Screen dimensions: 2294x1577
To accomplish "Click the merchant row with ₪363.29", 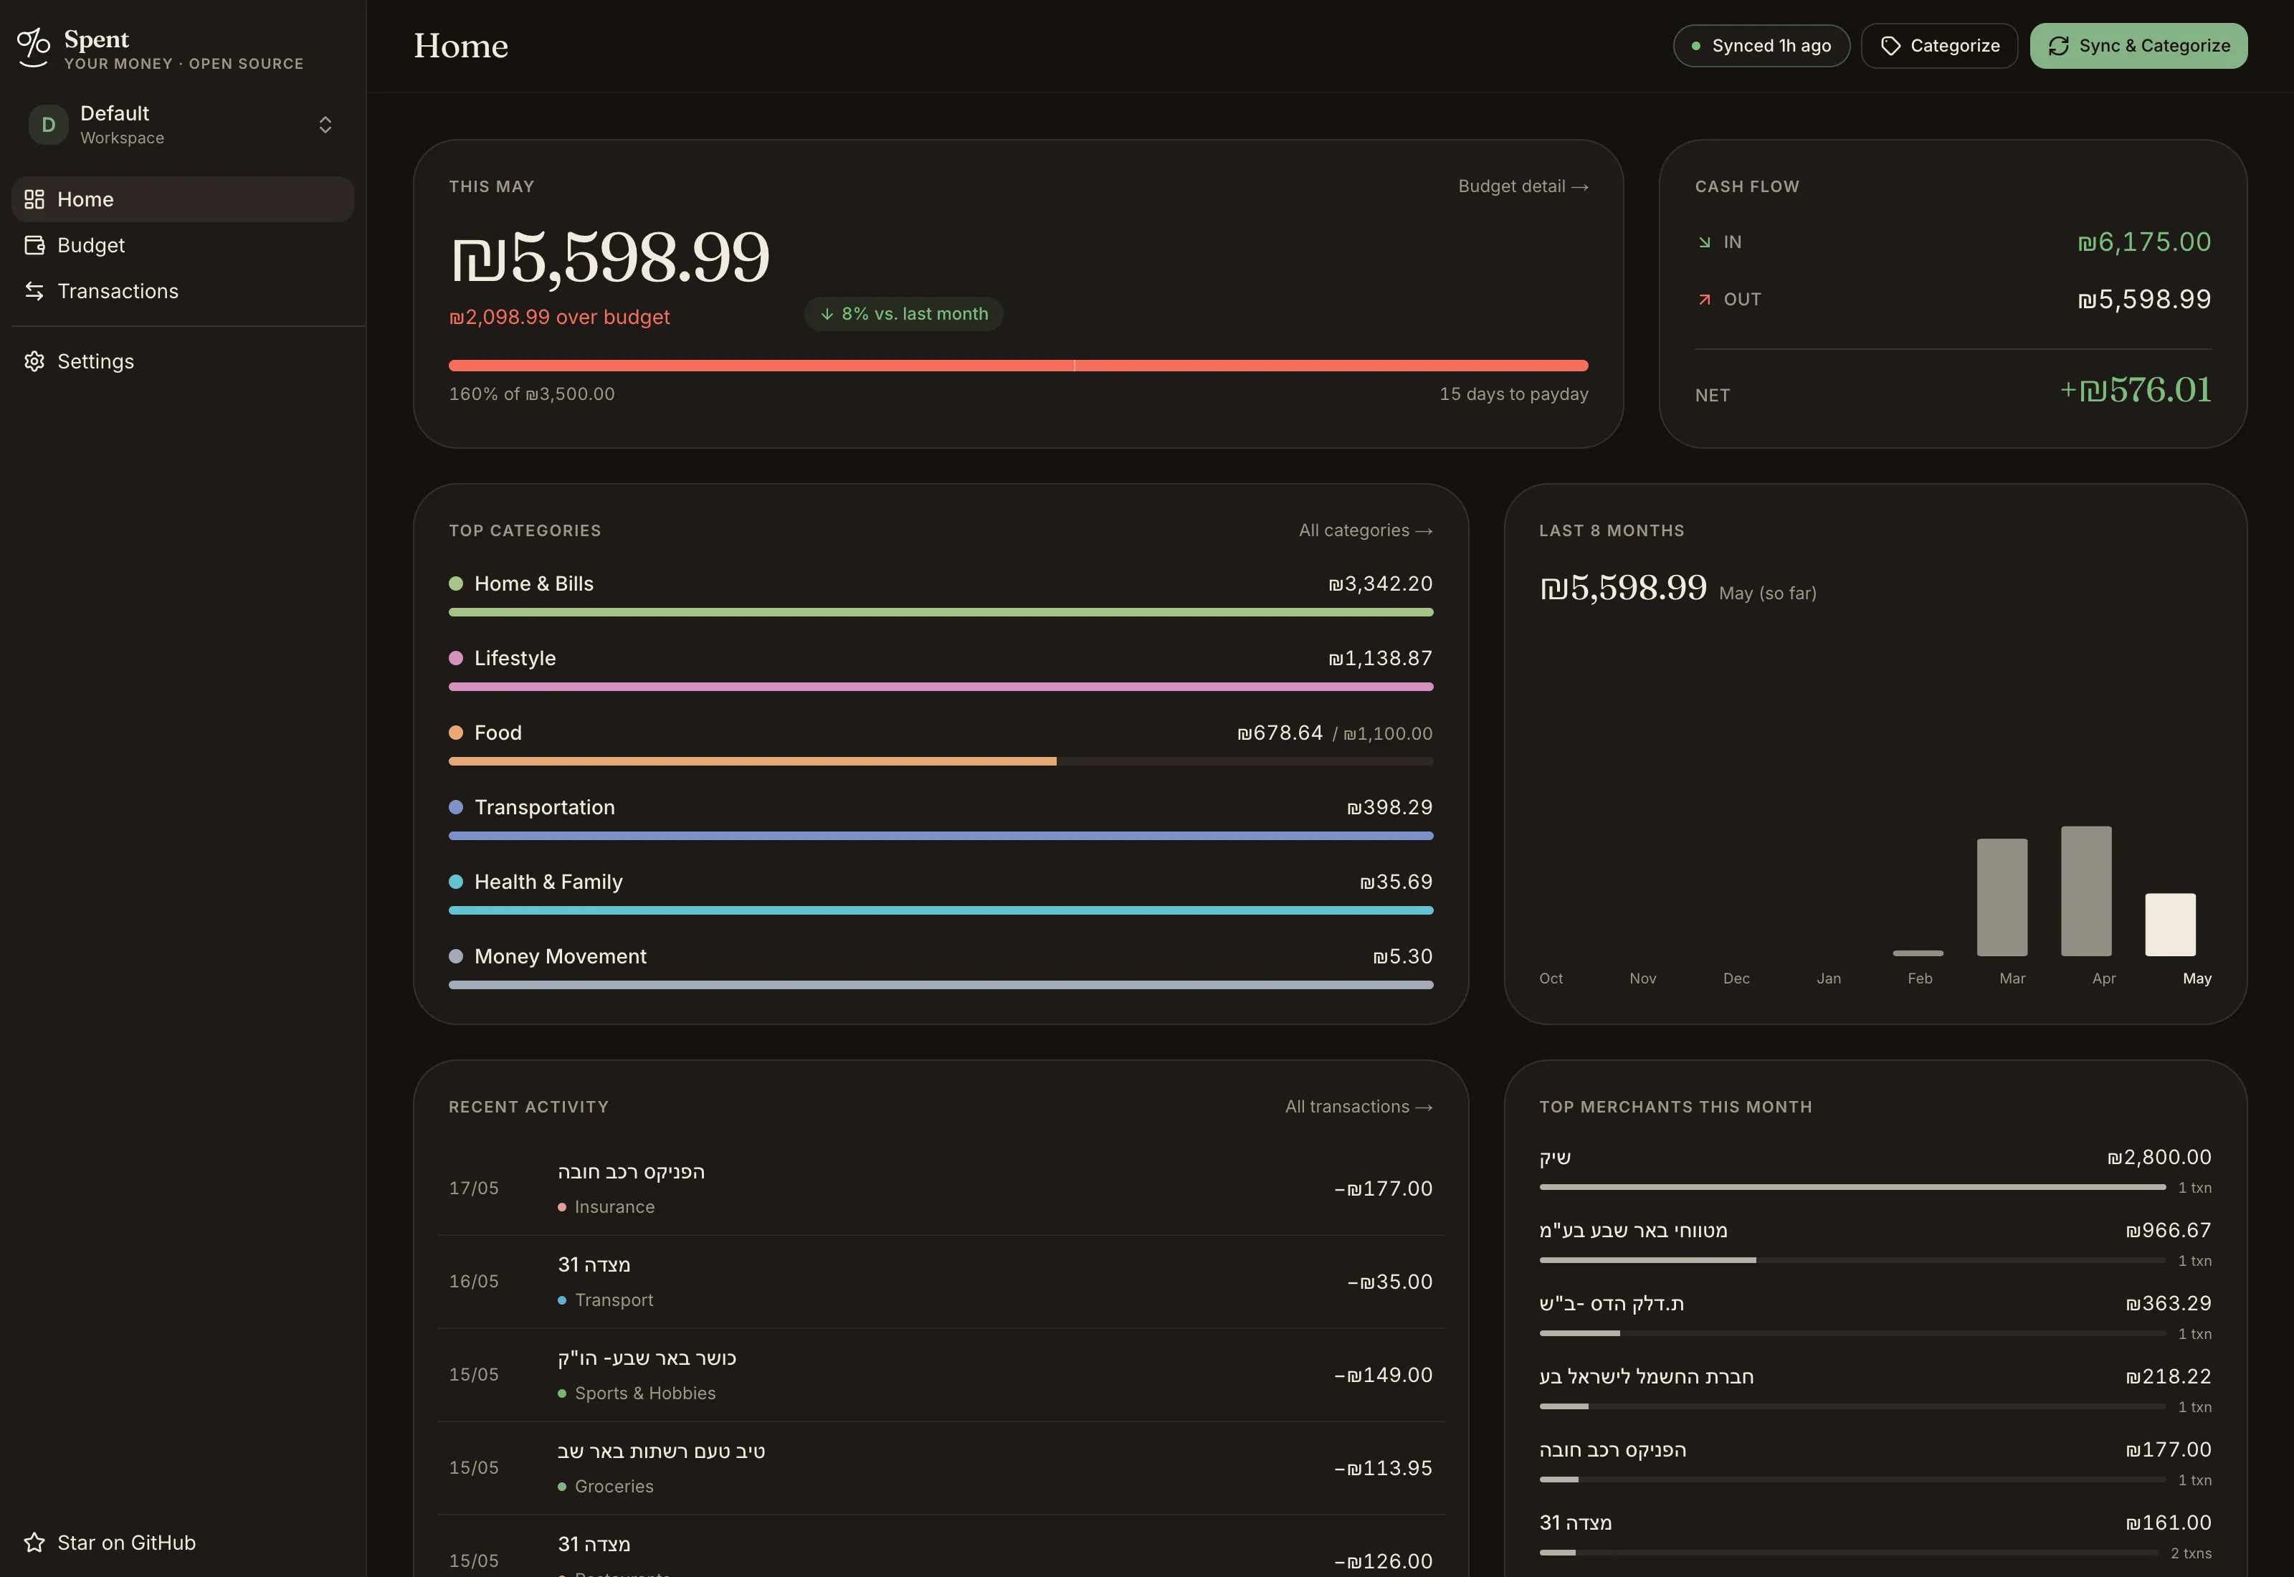I will coord(1875,1317).
